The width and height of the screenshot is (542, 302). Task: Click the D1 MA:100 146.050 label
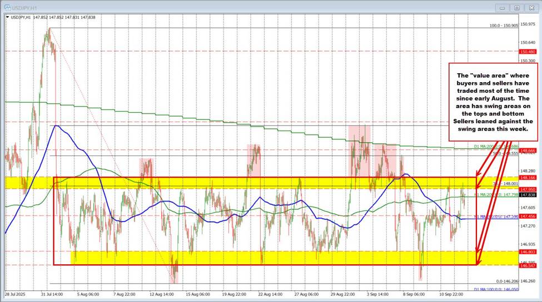[x=496, y=289]
